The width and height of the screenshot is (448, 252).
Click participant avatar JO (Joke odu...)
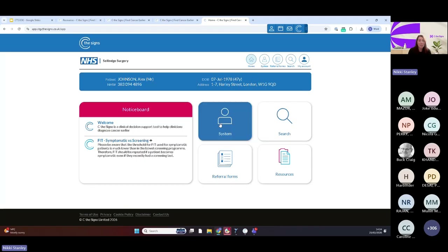pos(432,100)
